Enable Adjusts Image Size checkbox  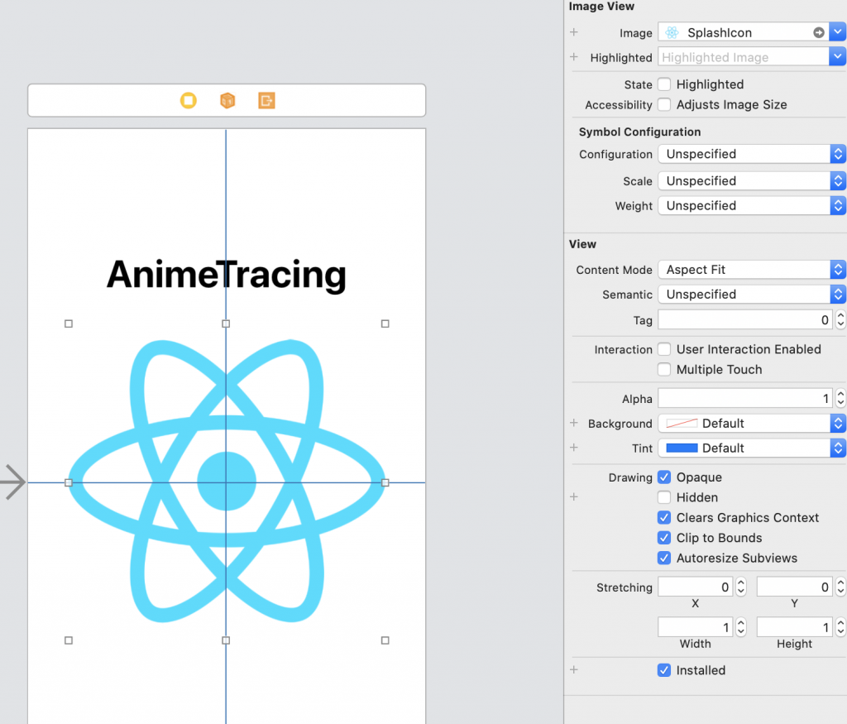click(664, 104)
